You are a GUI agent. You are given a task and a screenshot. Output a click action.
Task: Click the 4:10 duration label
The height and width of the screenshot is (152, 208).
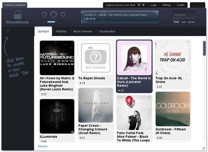coord(82,83)
